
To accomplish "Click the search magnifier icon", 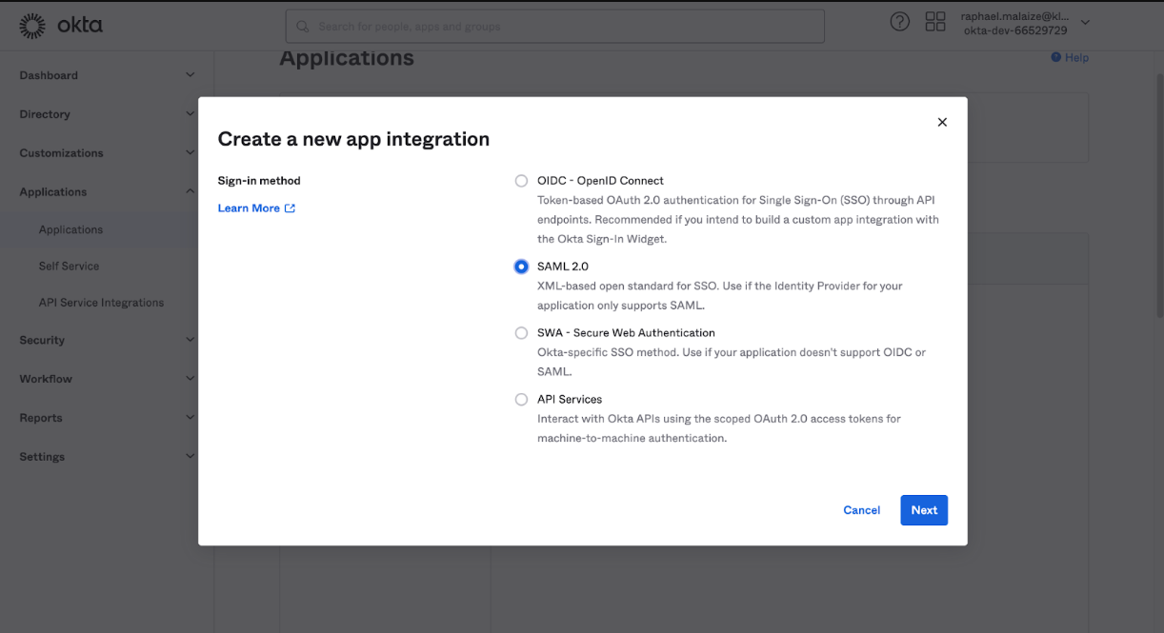I will pos(303,27).
